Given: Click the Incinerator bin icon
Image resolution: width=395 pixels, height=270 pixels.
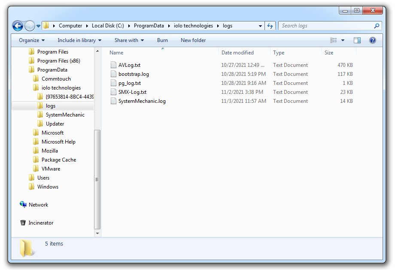Looking at the screenshot, I should 23,223.
